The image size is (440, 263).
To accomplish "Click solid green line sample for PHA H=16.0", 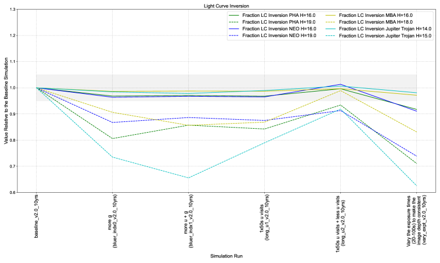I will click(x=234, y=15).
